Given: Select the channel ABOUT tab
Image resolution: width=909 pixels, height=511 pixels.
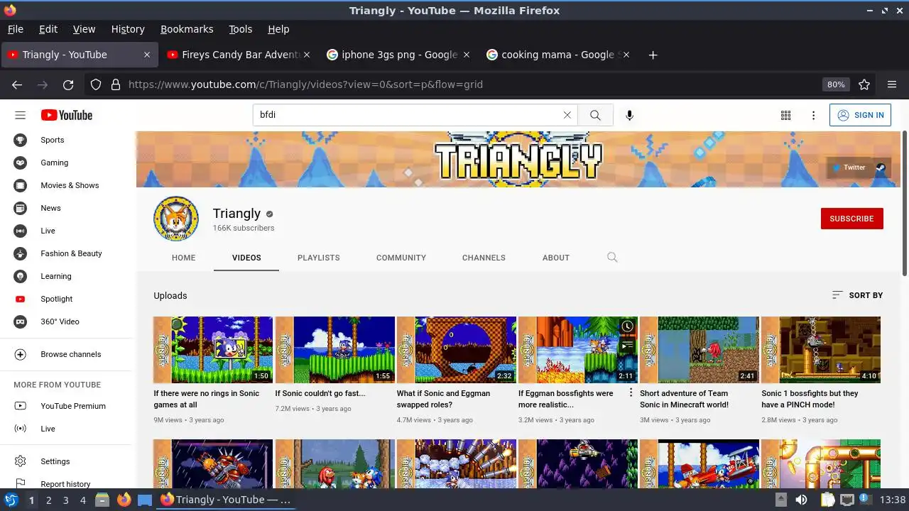Looking at the screenshot, I should (x=556, y=258).
